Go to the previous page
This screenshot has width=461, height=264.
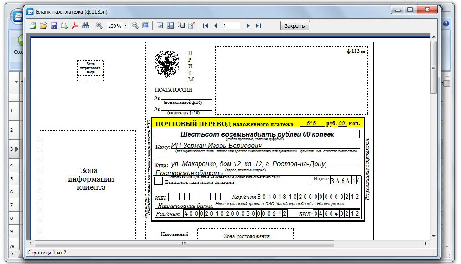click(x=216, y=25)
